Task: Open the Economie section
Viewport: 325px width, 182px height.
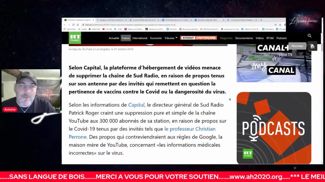Action: tap(156, 38)
